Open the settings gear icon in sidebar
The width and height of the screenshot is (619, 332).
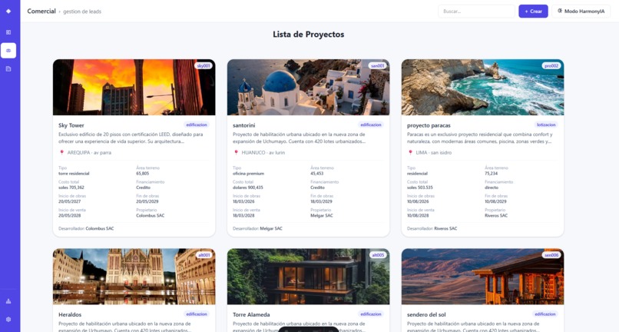click(x=8, y=320)
